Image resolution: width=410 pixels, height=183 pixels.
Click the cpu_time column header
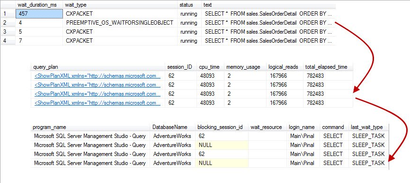click(210, 67)
